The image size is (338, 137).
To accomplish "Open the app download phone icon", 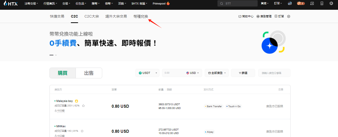I will pos(322,4).
